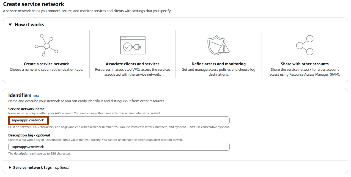The width and height of the screenshot is (351, 177).
Task: Click the Service network tags optional label
Action: point(41,167)
